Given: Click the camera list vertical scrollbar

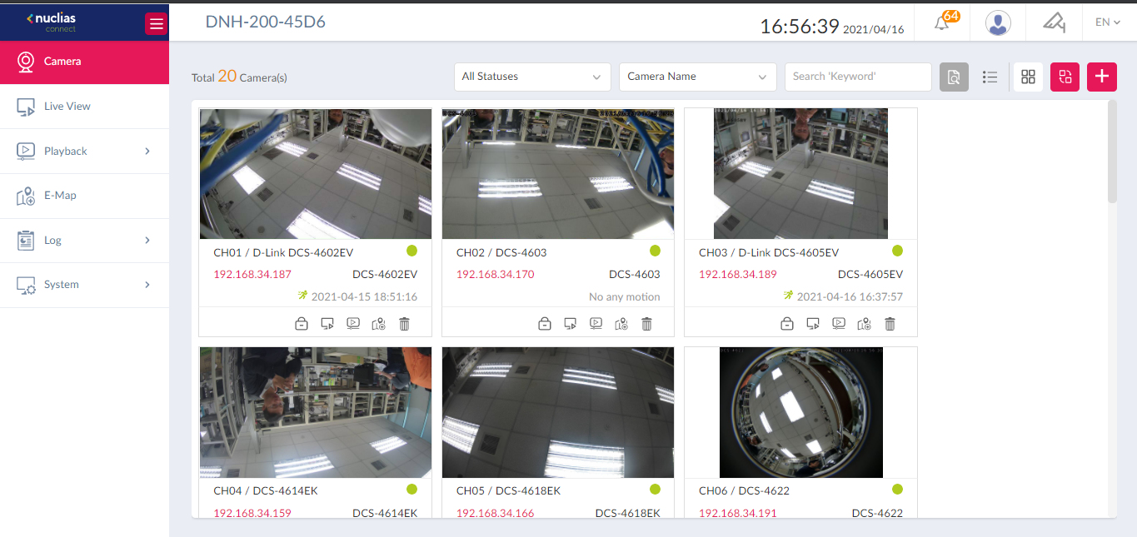Looking at the screenshot, I should coord(1112,152).
